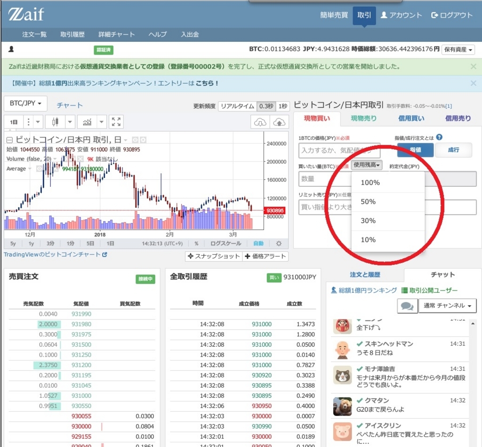Click the Zaif logo

point(26,15)
